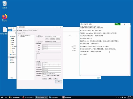Screen dimensions: 133x99
Task: Open the File menu in Notepad
Action: coord(82,26)
